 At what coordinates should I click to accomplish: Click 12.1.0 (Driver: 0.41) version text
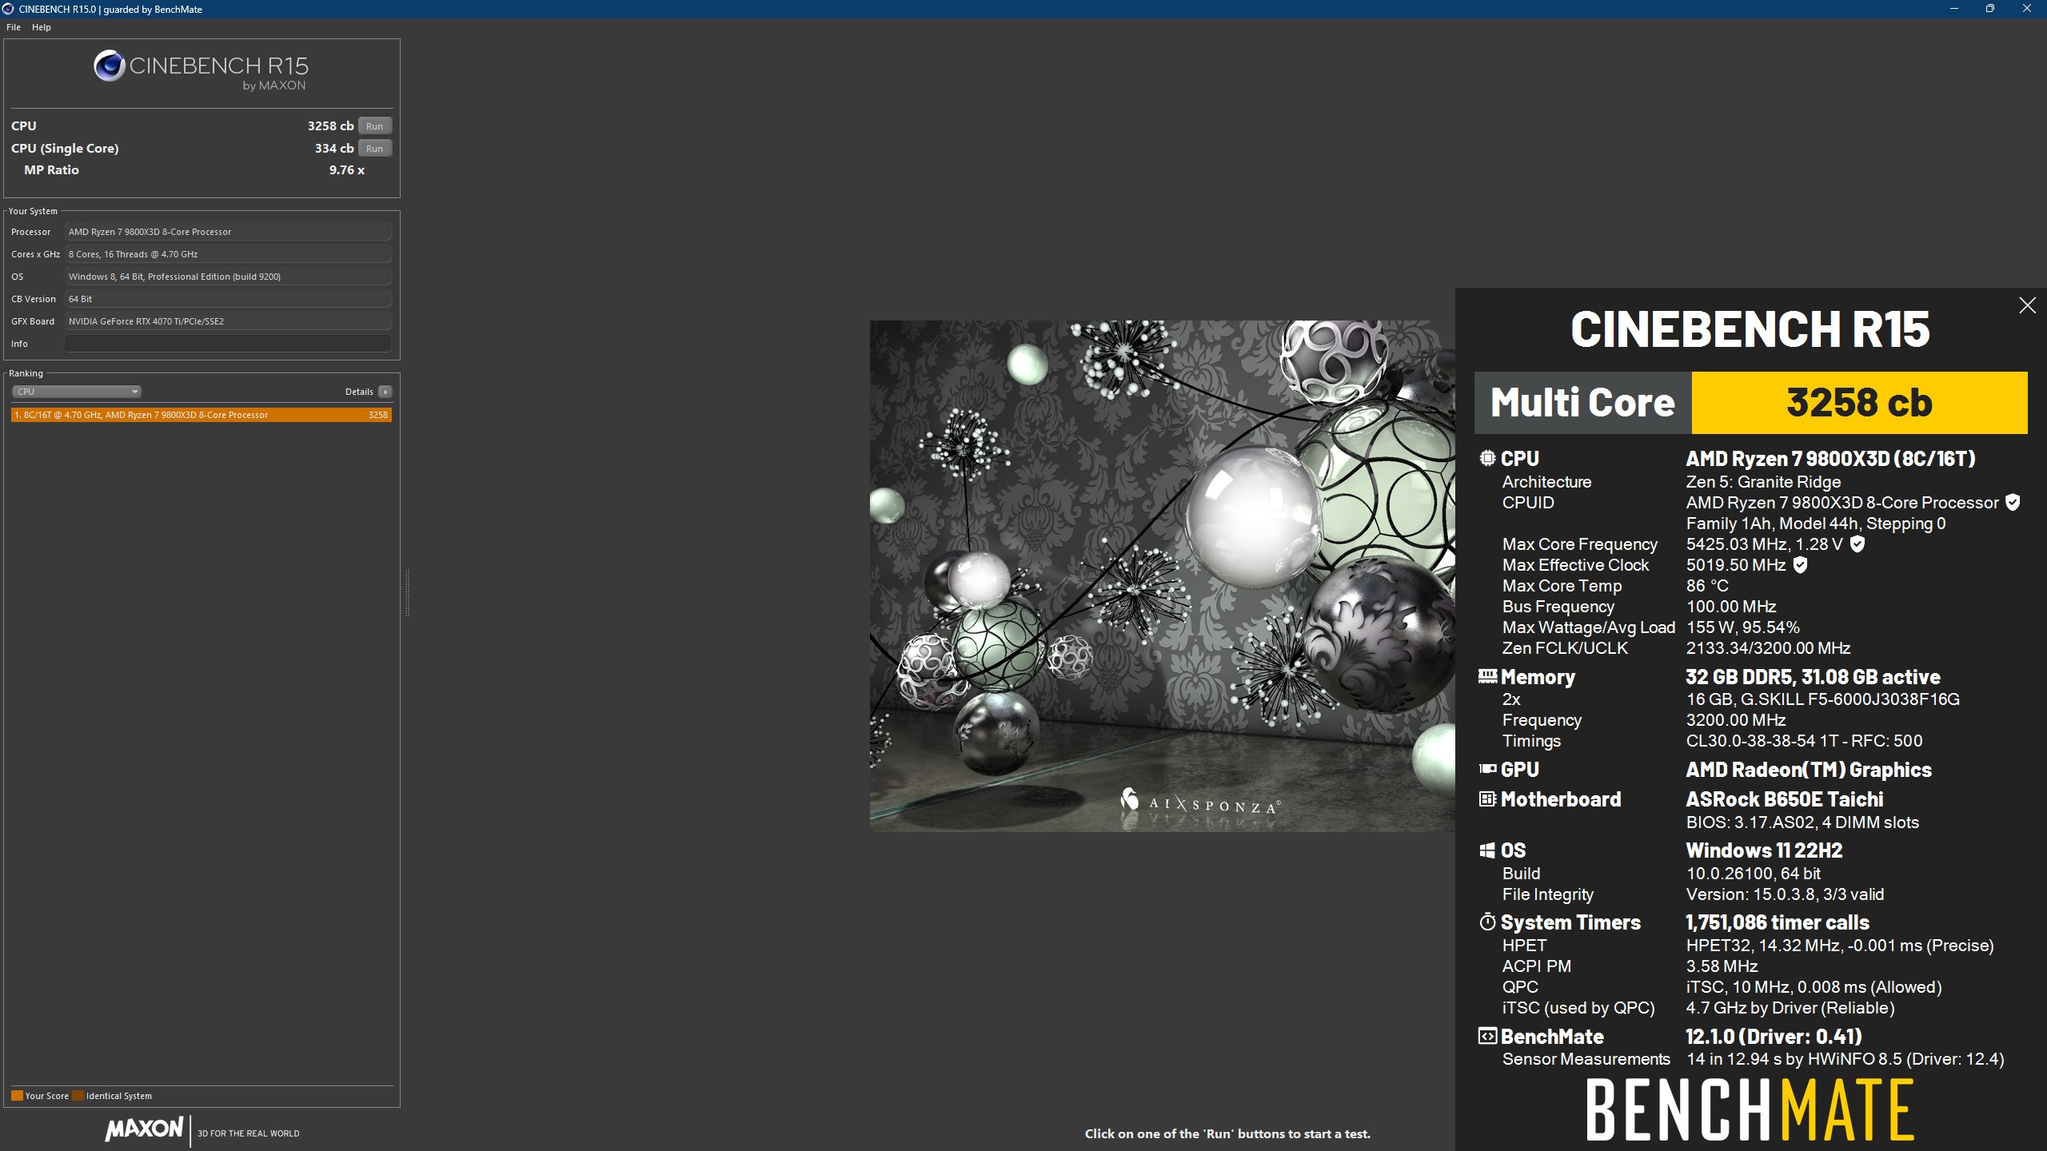tap(1774, 1037)
